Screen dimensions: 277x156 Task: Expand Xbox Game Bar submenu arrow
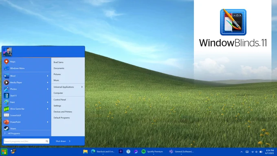48,109
